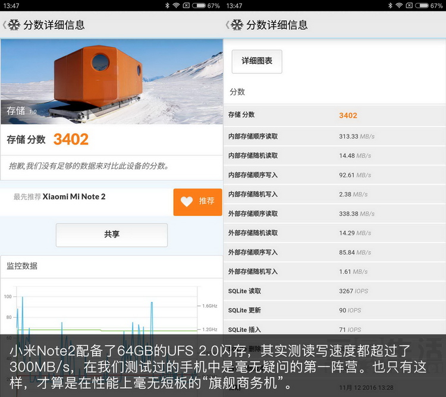Tap SQLite 插入 row 71 IOPS
446x397 pixels.
[x=334, y=330]
